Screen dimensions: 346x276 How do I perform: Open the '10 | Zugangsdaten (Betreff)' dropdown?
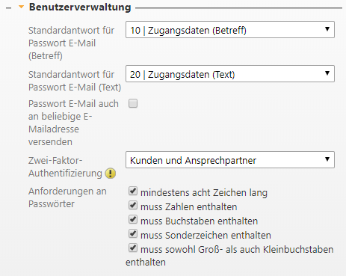[x=230, y=30]
